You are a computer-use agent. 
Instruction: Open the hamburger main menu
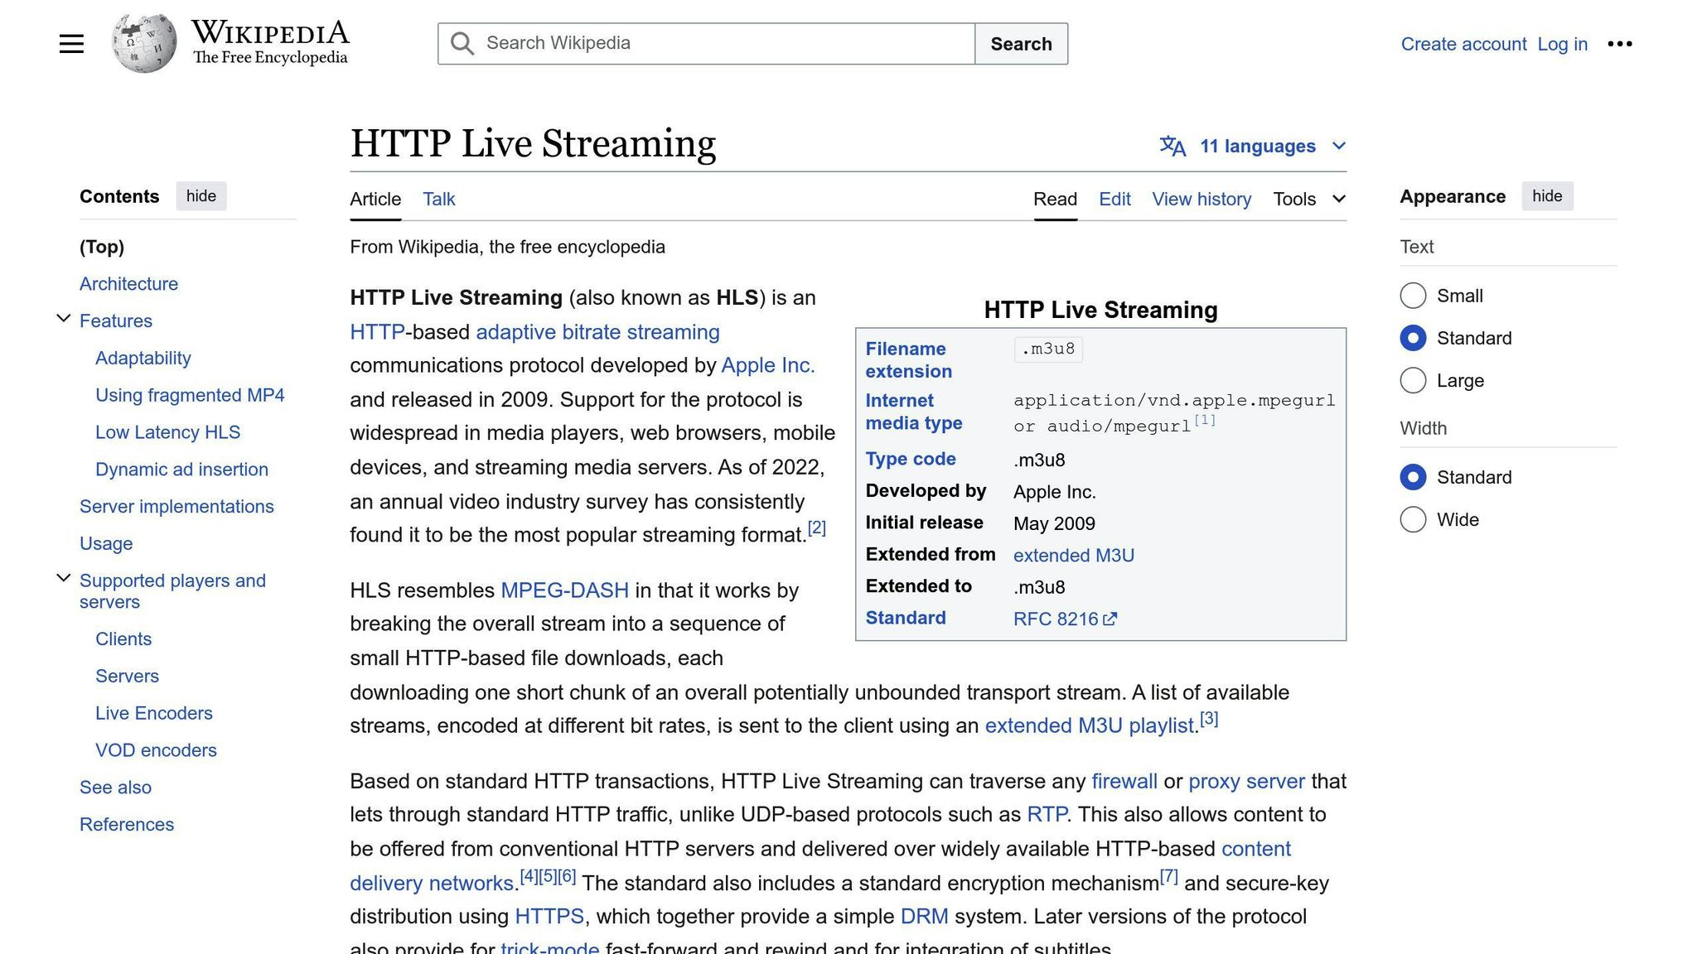point(71,44)
